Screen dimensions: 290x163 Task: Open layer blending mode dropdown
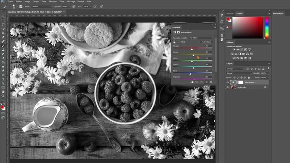pos(239,73)
